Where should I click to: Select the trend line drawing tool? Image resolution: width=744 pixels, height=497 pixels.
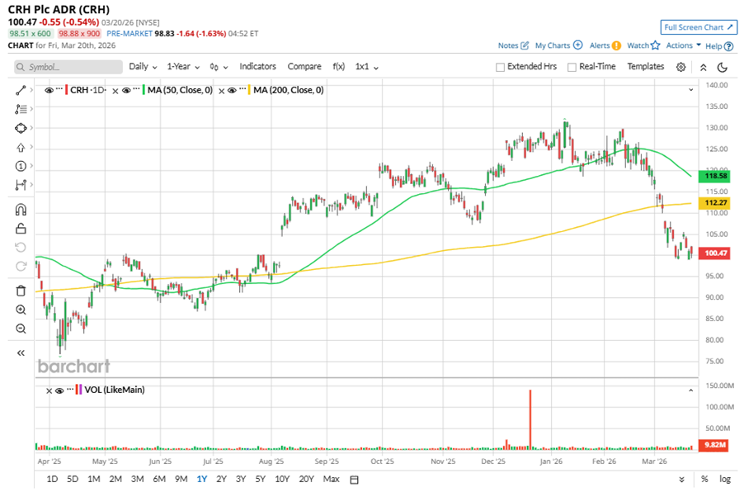coord(21,90)
